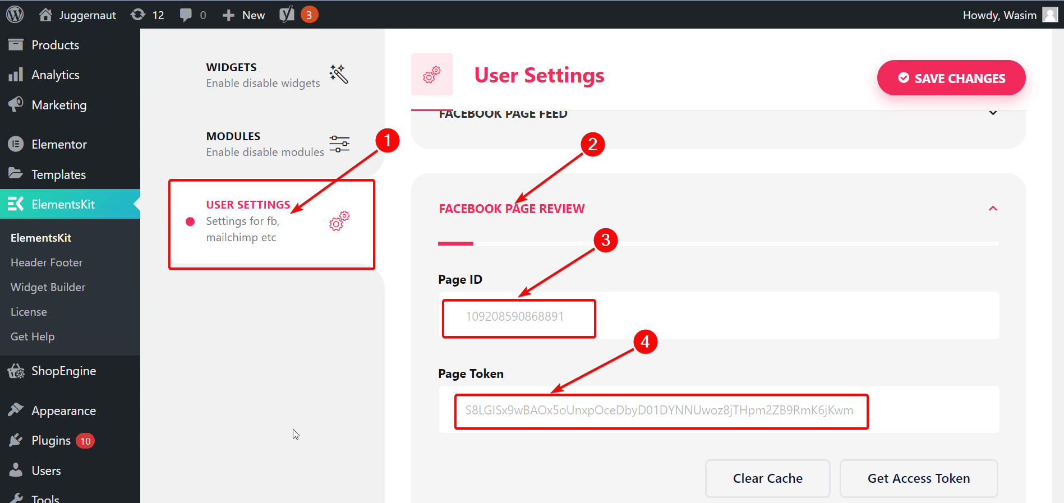Click 'Enable disable modules' description text
Viewport: 1064px width, 503px height.
pyautogui.click(x=265, y=152)
